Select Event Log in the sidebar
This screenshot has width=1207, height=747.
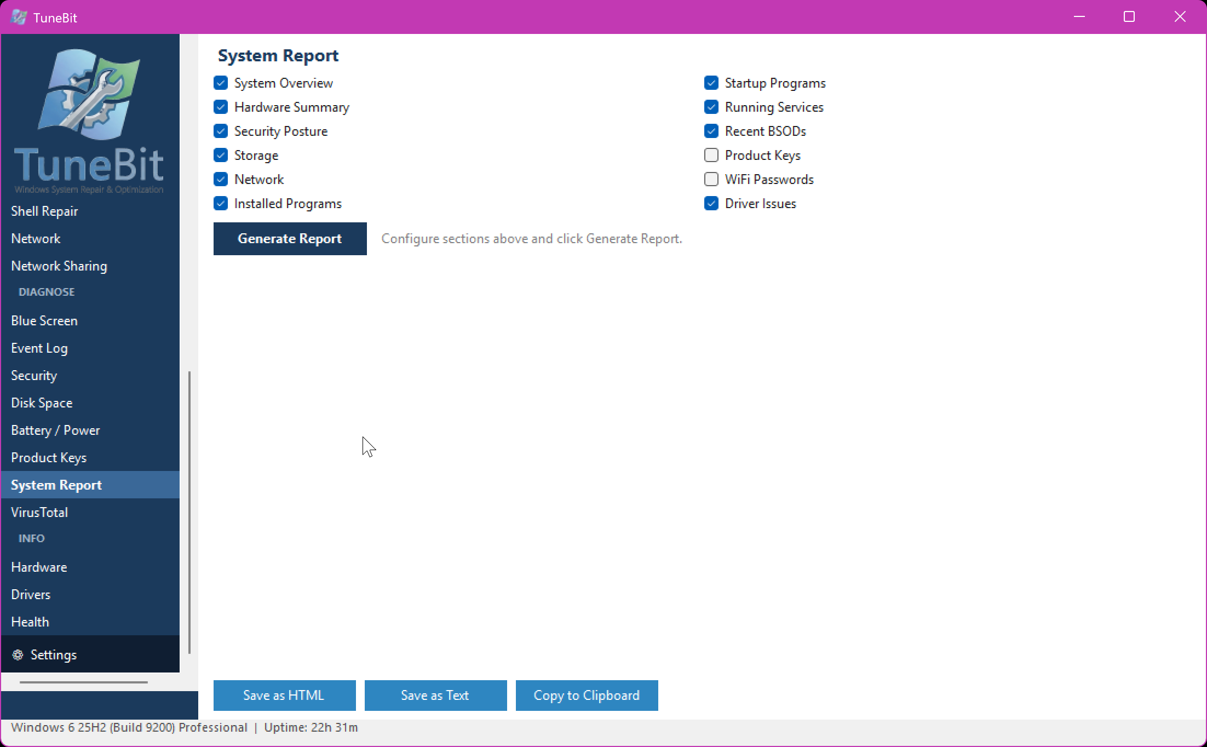(90, 348)
